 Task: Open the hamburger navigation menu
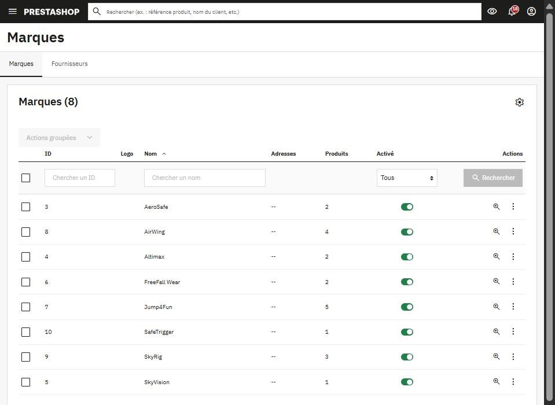click(x=12, y=12)
